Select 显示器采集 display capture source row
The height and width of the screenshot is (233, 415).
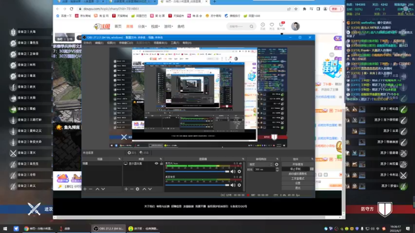pyautogui.click(x=143, y=164)
